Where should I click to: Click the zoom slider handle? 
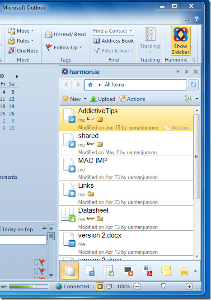pyautogui.click(x=163, y=286)
